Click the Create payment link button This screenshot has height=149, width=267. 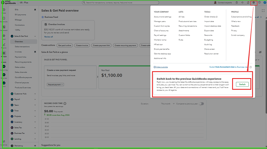pyautogui.click(x=101, y=45)
